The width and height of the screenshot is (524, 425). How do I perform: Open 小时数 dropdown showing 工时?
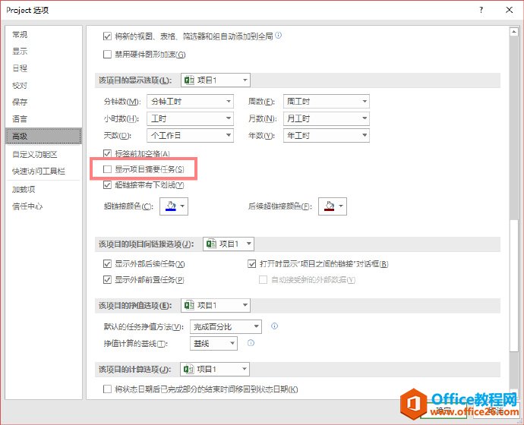click(190, 118)
